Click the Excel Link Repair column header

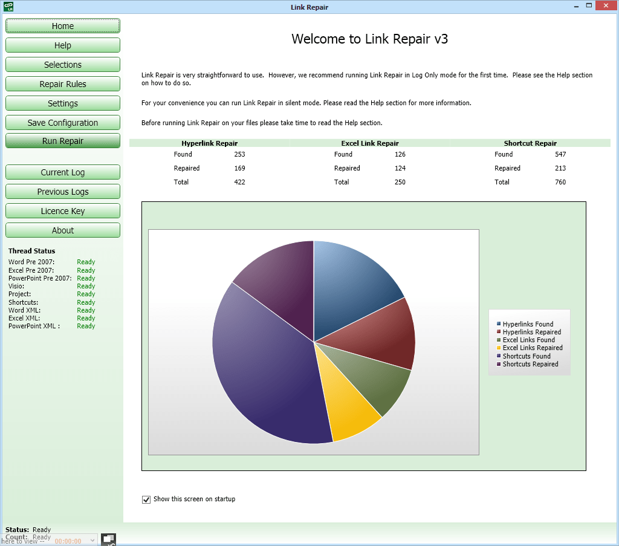(x=370, y=143)
